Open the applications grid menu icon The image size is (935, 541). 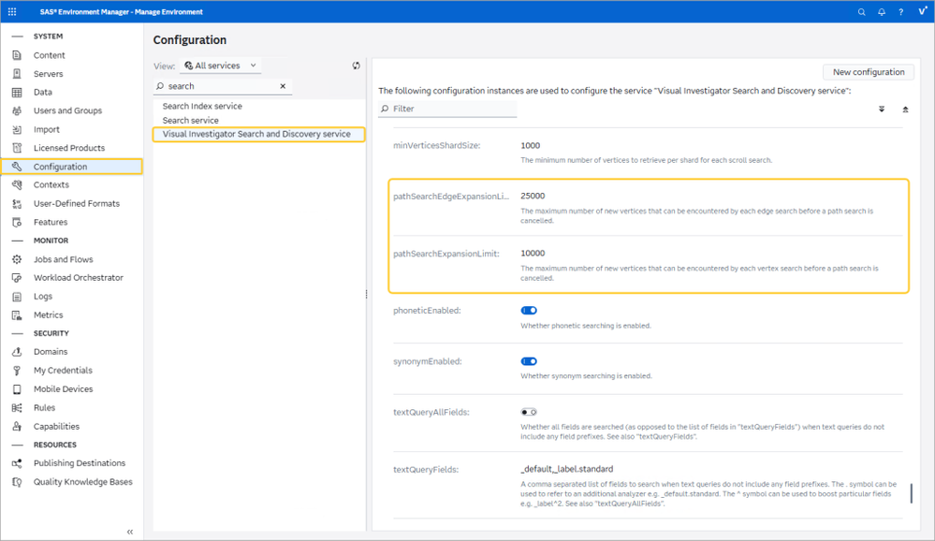12,11
